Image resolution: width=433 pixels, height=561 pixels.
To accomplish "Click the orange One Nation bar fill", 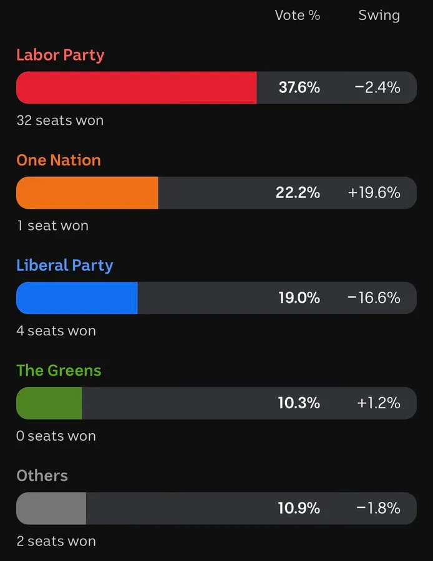I will [x=87, y=193].
